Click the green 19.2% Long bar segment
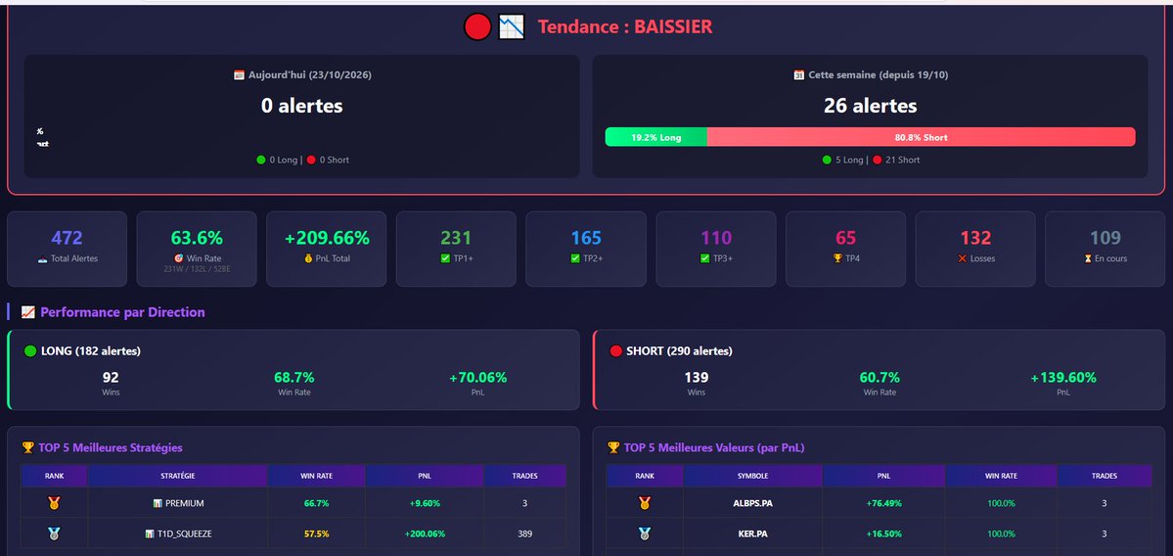This screenshot has height=556, width=1173. tap(656, 137)
